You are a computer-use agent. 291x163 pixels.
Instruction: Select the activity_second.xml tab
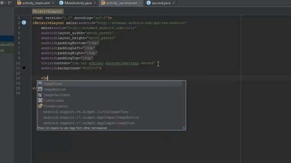(x=121, y=3)
